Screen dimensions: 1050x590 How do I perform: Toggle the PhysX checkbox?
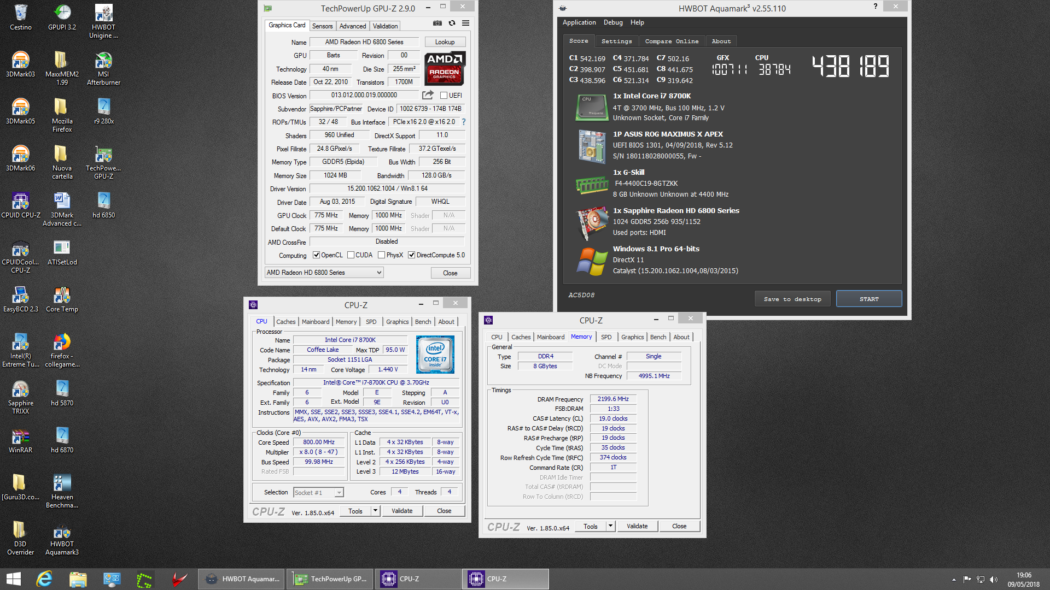381,255
